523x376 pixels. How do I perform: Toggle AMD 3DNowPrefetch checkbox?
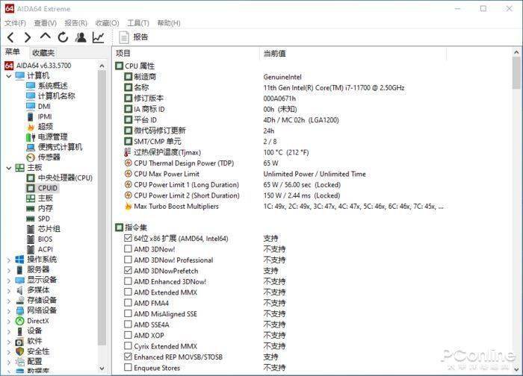(129, 271)
